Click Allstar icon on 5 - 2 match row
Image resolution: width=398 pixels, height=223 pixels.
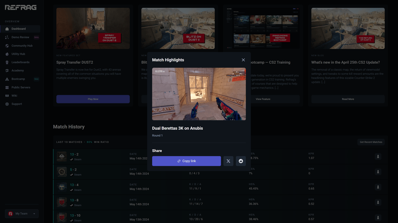[378, 172]
